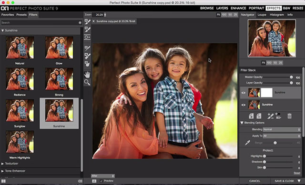Open the Blending mode dropdown
This screenshot has width=305, height=185.
click(282, 129)
